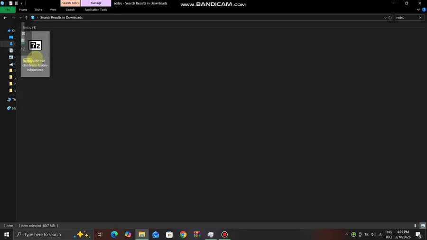Image resolution: width=427 pixels, height=240 pixels.
Task: Open the volume control in system tray
Action: (373, 234)
